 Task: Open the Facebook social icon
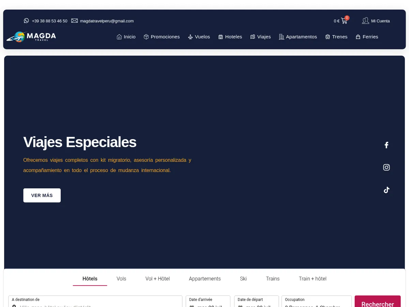[386, 145]
